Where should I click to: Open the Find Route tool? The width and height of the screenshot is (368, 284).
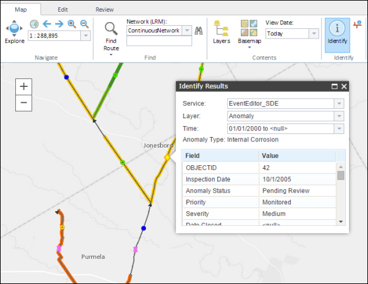[x=111, y=35]
